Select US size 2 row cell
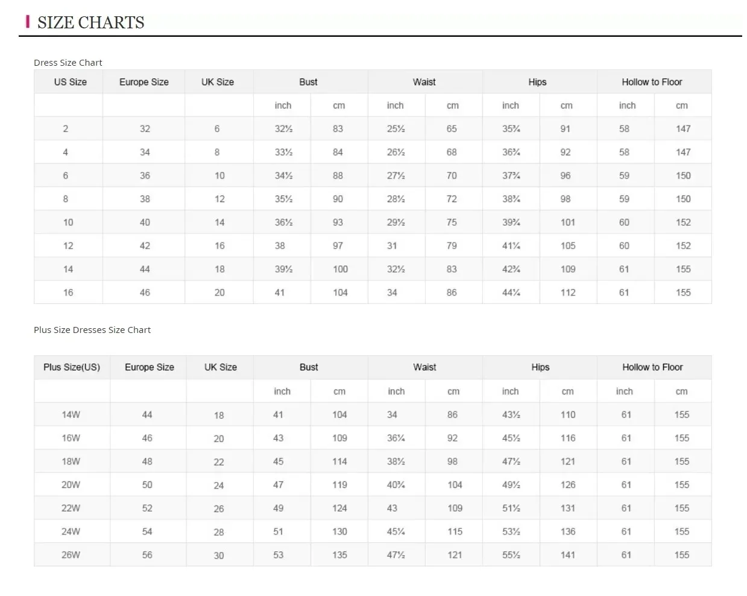Viewport: 747px width, 596px height. pyautogui.click(x=66, y=129)
